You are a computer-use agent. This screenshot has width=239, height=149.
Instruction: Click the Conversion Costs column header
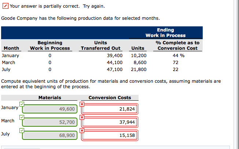110,97
